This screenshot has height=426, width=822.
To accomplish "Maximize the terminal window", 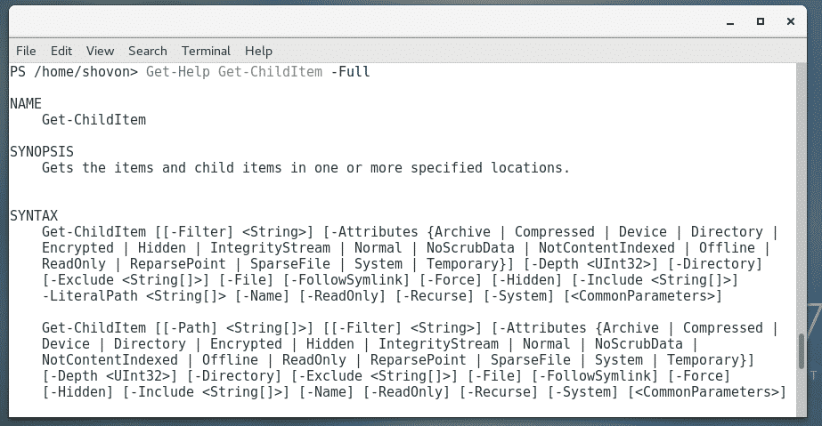I will point(761,20).
